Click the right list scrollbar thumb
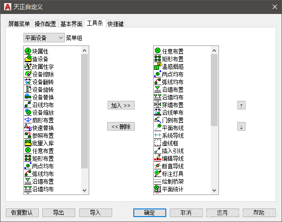This screenshot has width=282, height=222. 214,90
